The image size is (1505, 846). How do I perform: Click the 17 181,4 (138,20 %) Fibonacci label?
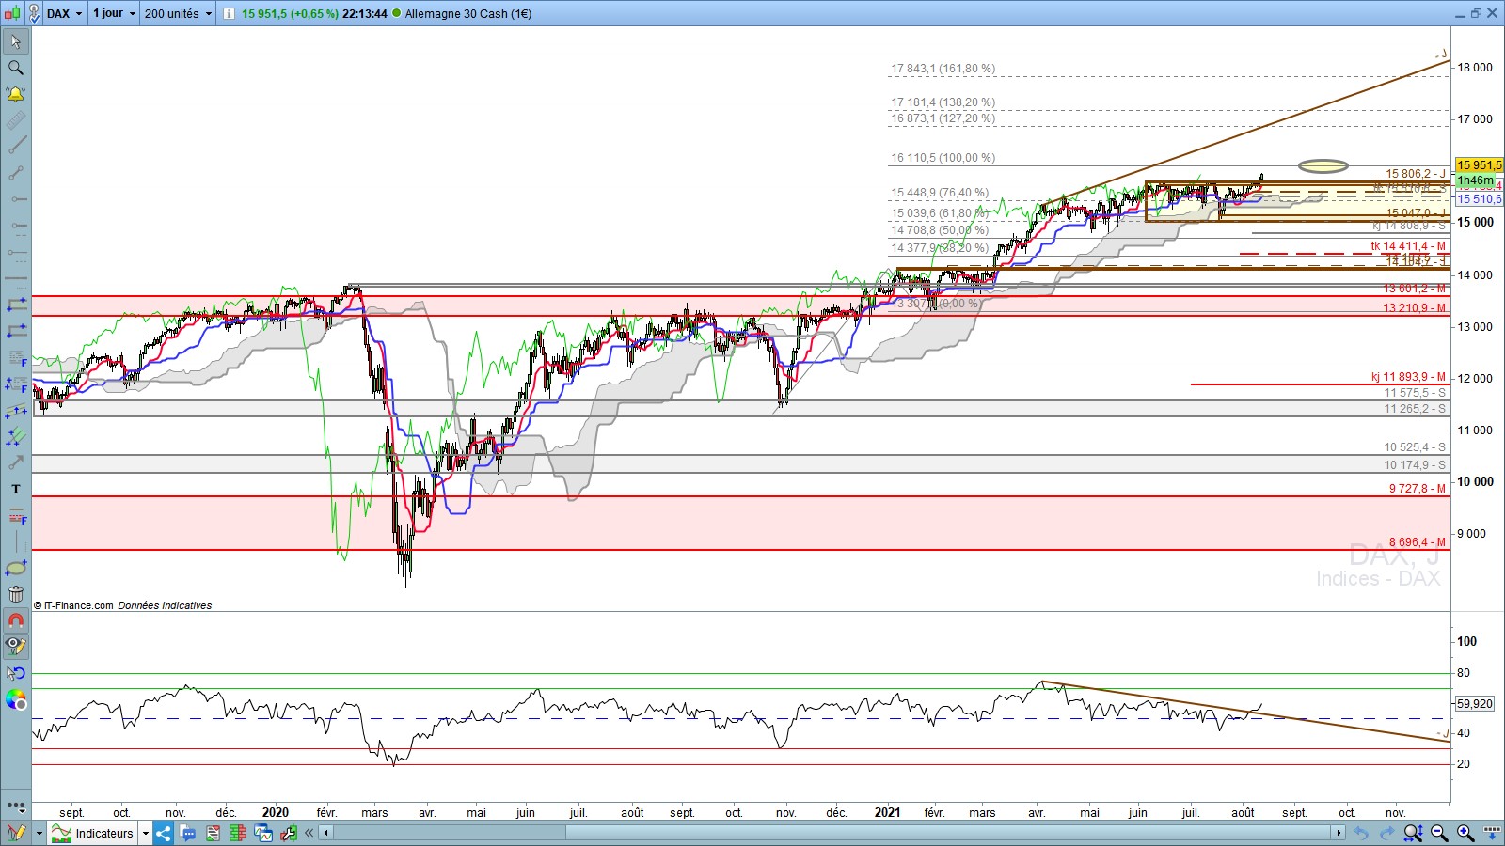click(943, 102)
